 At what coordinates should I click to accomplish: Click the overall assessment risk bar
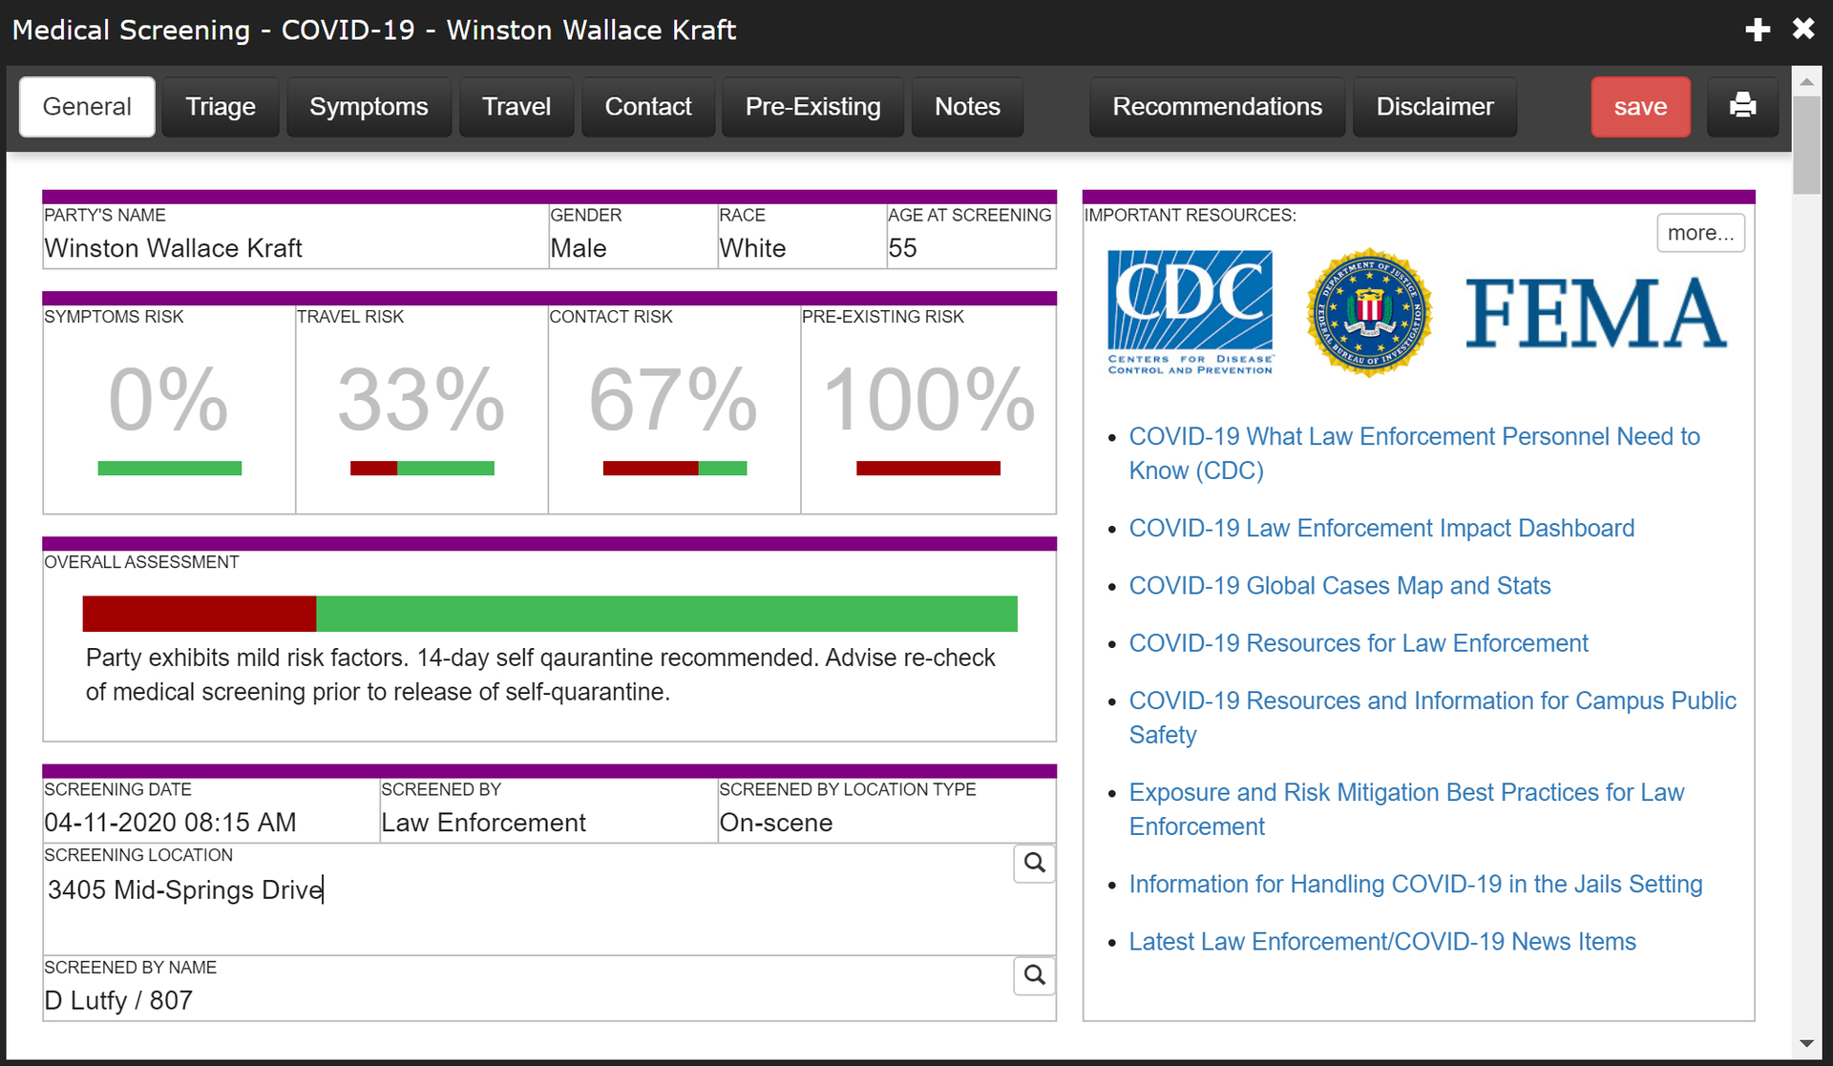pos(550,614)
